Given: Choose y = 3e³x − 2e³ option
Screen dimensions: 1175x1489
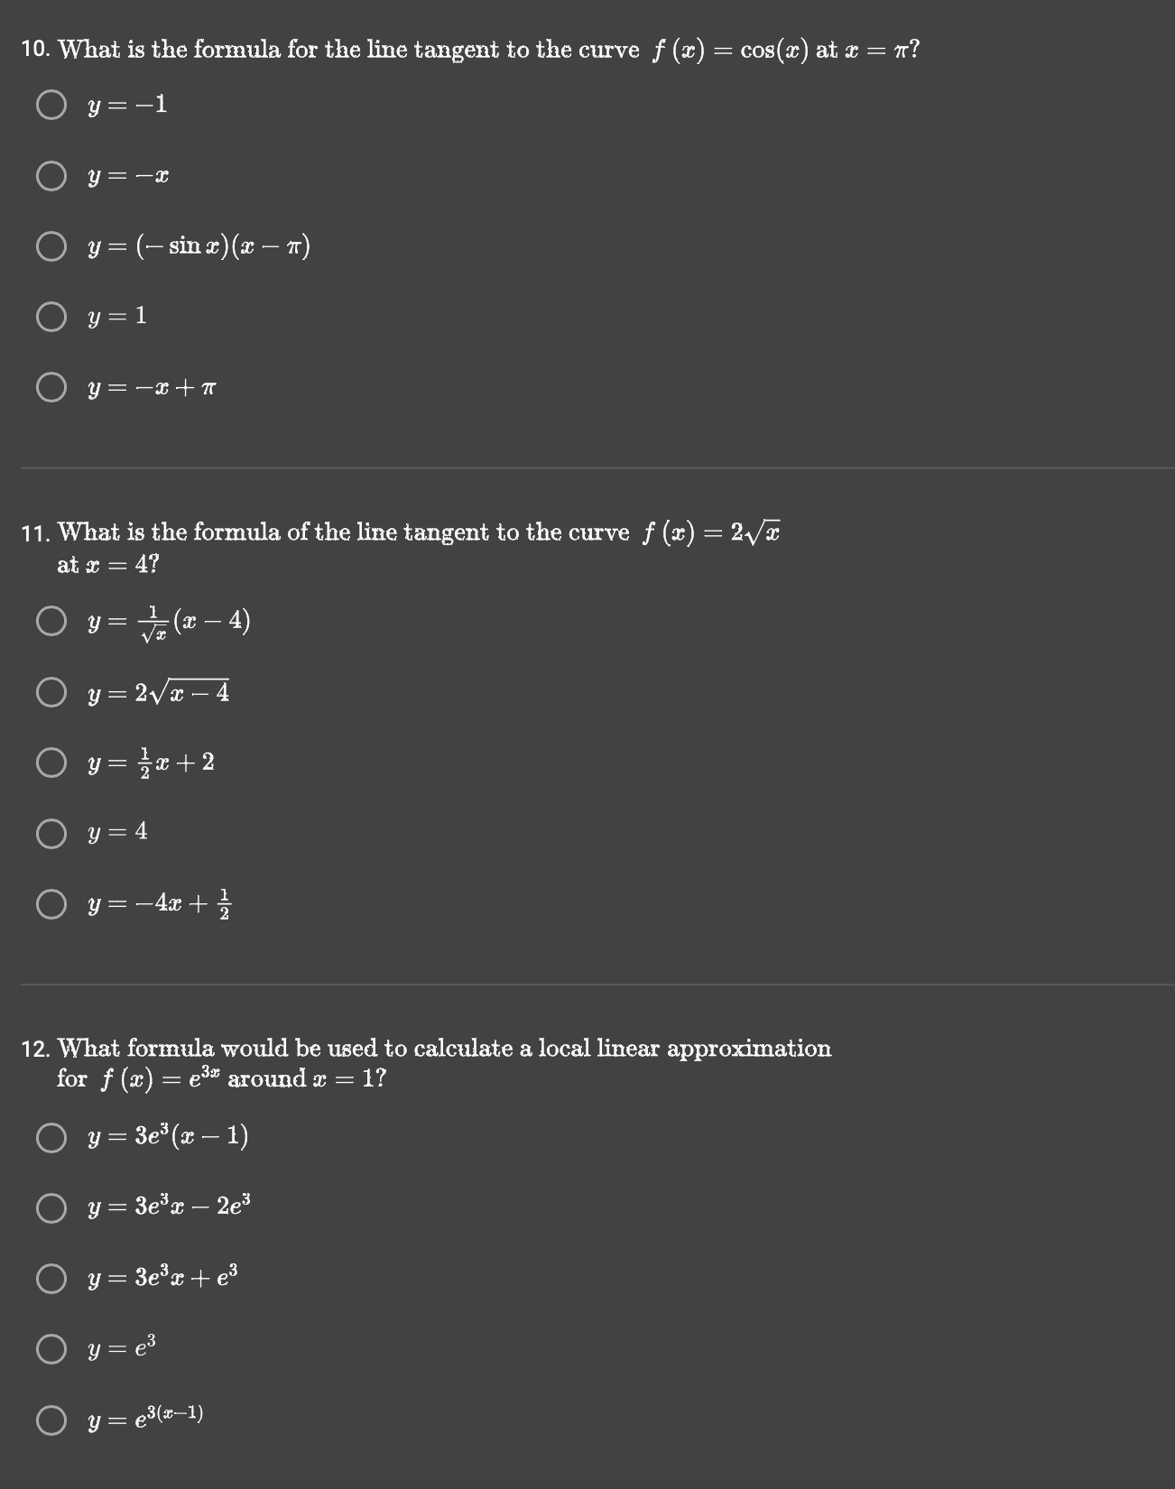Looking at the screenshot, I should coord(51,1209).
